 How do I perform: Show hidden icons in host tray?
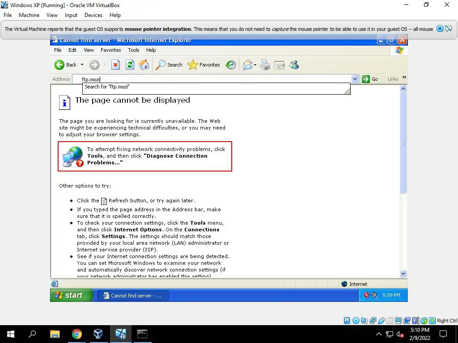coord(378,334)
